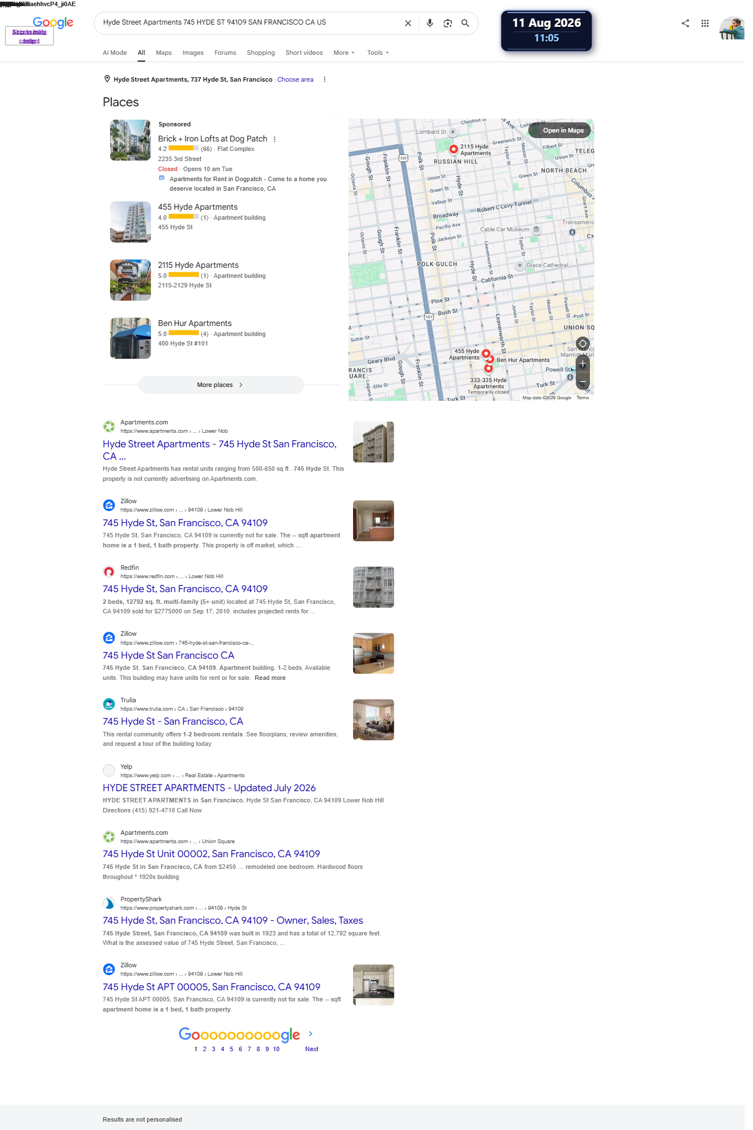Open the Shopping tab

261,53
